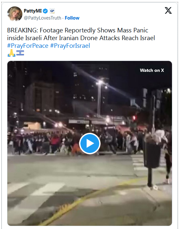Click the red traffic light in video
Screen dimensions: 179x229
[x=134, y=118]
